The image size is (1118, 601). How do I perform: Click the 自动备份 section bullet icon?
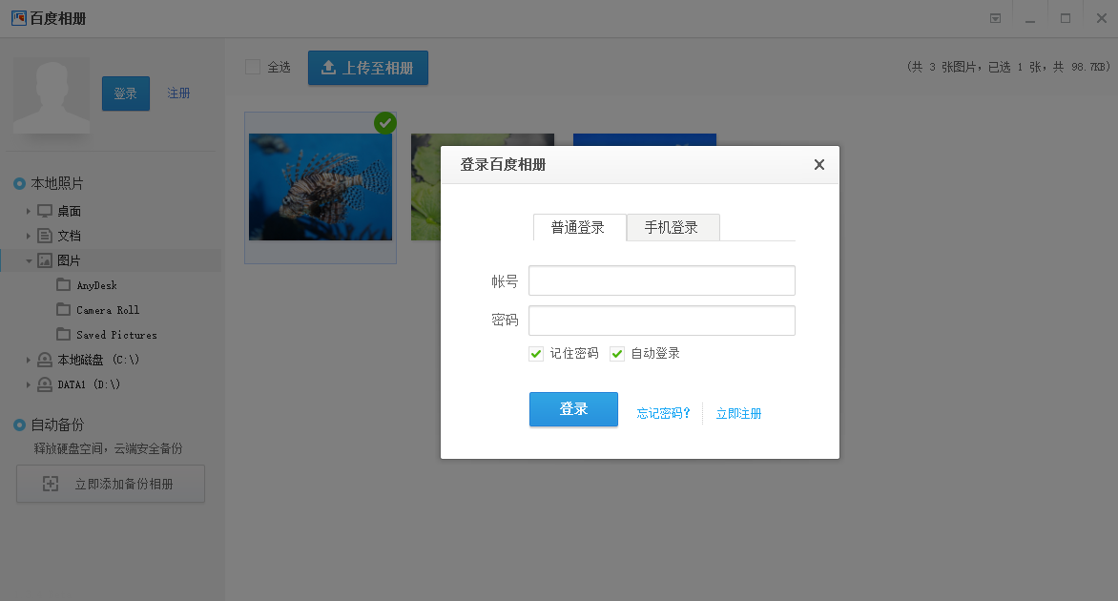coord(20,425)
